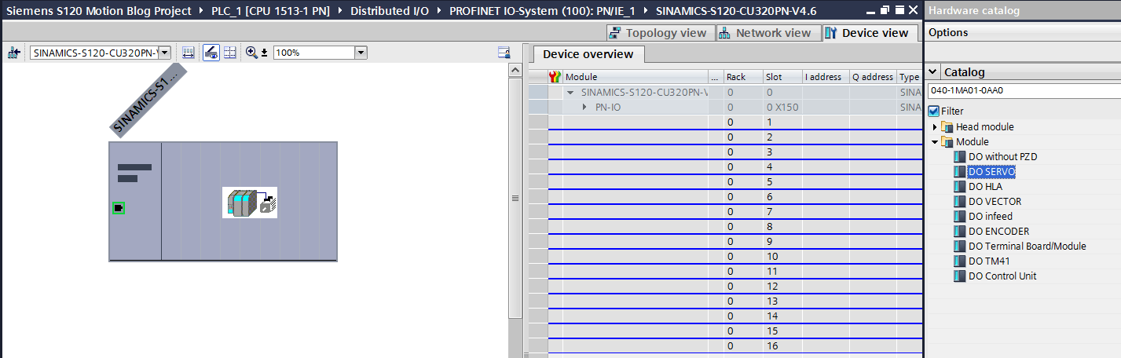The width and height of the screenshot is (1121, 358).
Task: Click the splitter handle between canvas and overview
Action: tap(515, 199)
